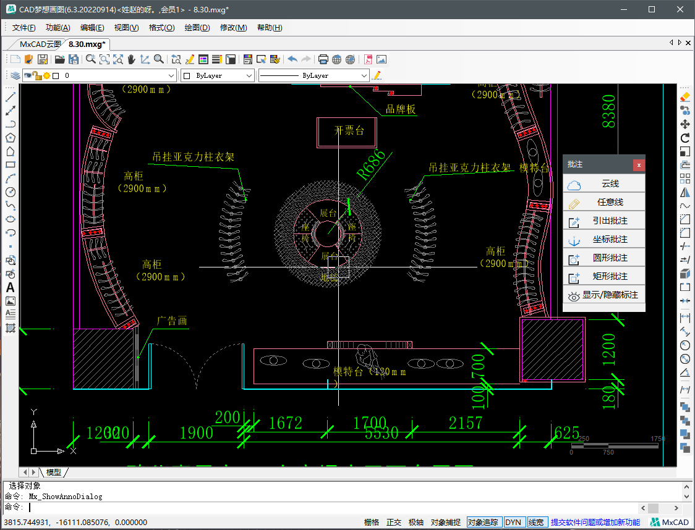
Task: Click the Undo arrow icon
Action: coord(292,59)
